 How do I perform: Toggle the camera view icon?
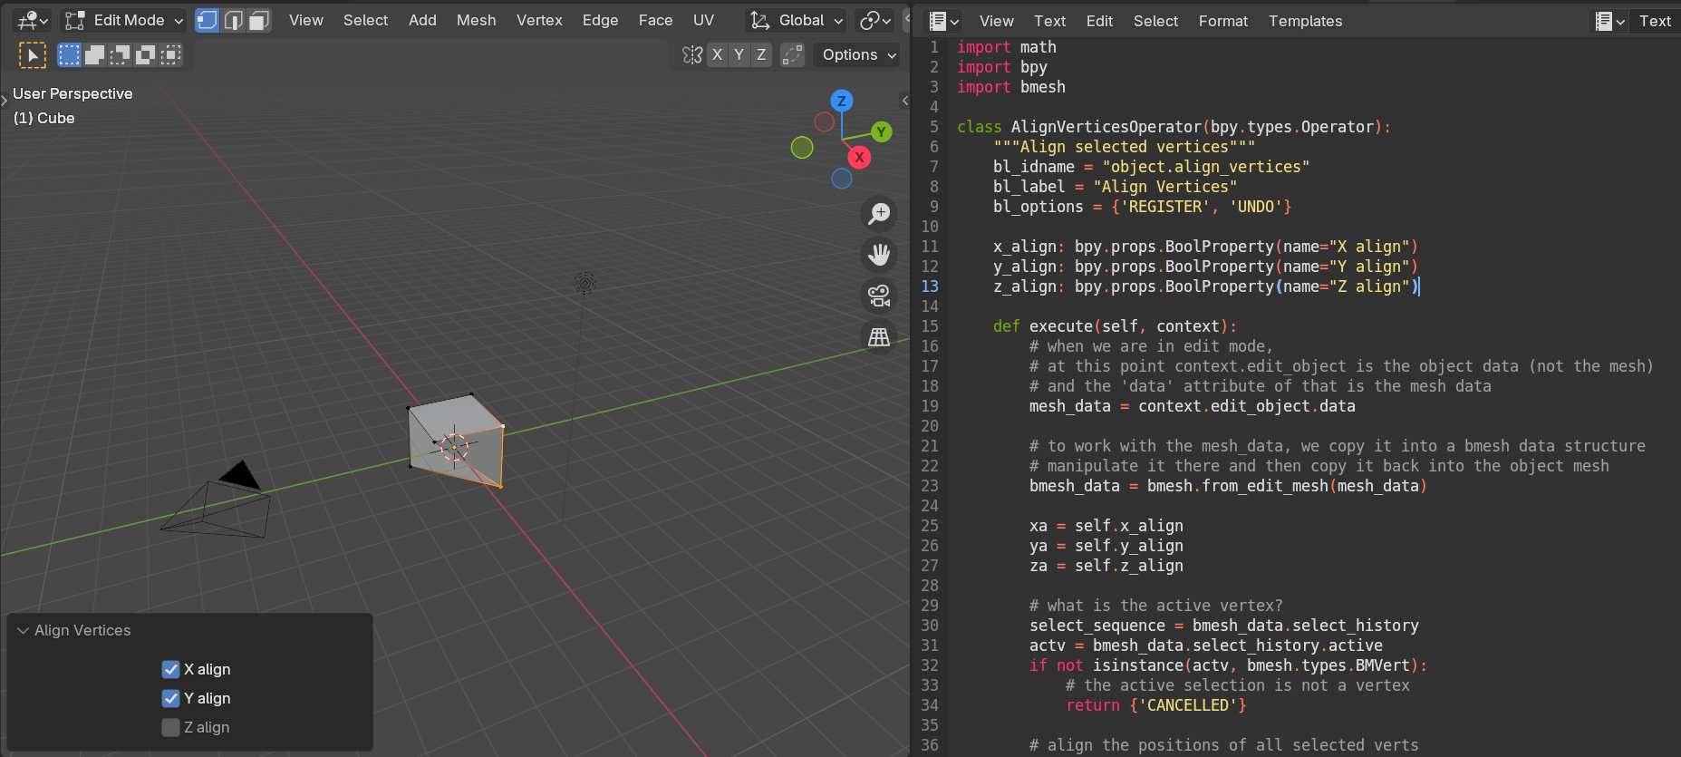click(879, 296)
